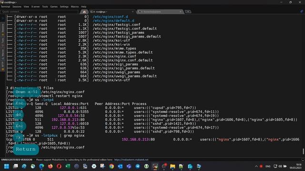Click the terminal vertical scrollbar
Image resolution: width=305 pixels, height=171 pixels.
[x=303, y=151]
